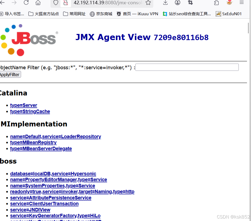Bookmark this page with the star icon
Image resolution: width=251 pixels, height=221 pixels.
(148, 3)
